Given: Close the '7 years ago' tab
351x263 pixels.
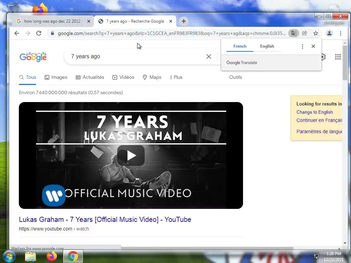Looking at the screenshot, I should (x=171, y=21).
